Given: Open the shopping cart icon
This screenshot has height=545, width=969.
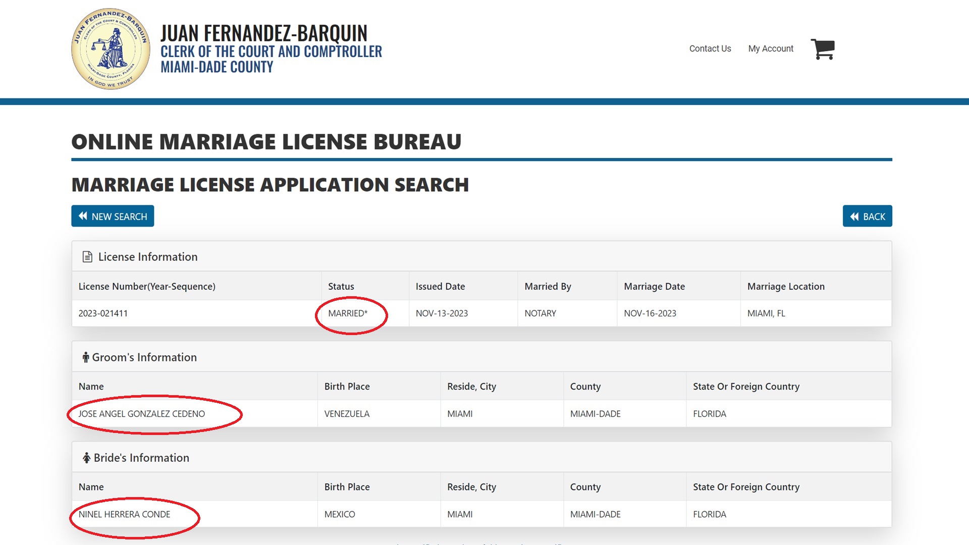Looking at the screenshot, I should [823, 49].
